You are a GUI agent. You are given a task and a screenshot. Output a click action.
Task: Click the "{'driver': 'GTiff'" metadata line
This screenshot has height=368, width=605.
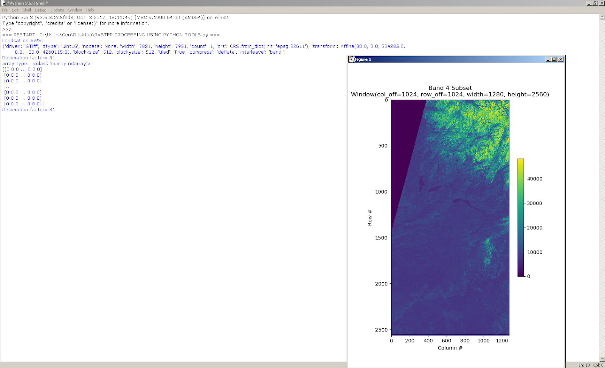[203, 46]
